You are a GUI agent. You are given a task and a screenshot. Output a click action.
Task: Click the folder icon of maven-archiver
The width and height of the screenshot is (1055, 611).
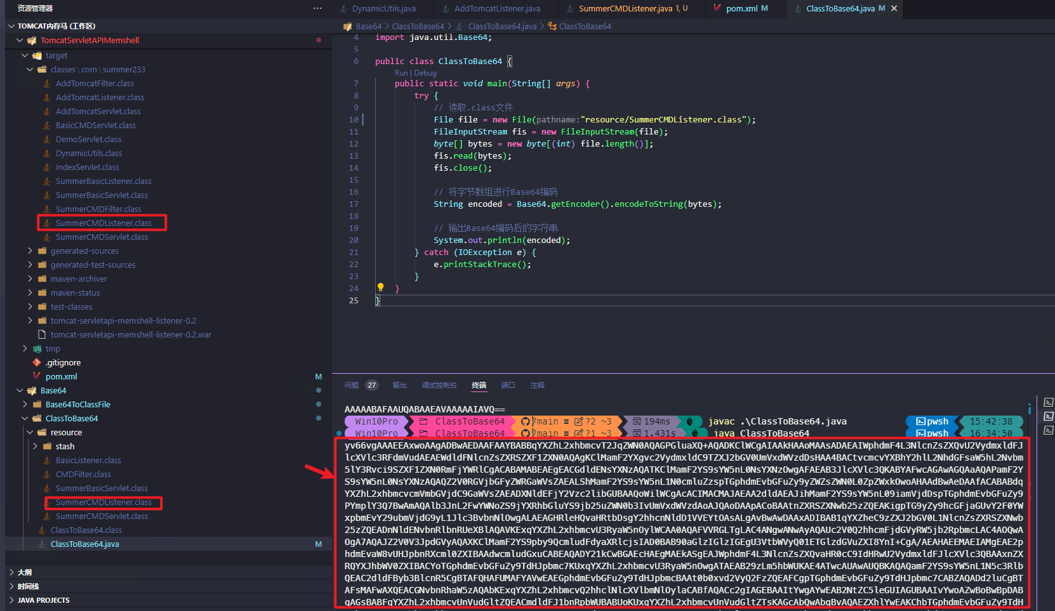tap(42, 279)
